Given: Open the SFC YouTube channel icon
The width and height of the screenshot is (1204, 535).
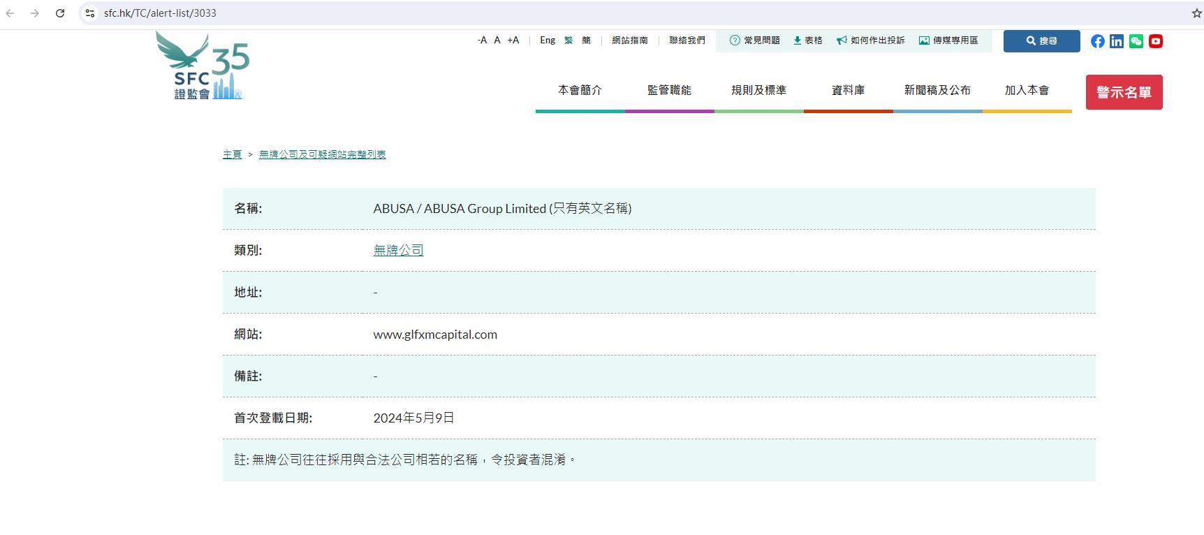Looking at the screenshot, I should [x=1156, y=41].
